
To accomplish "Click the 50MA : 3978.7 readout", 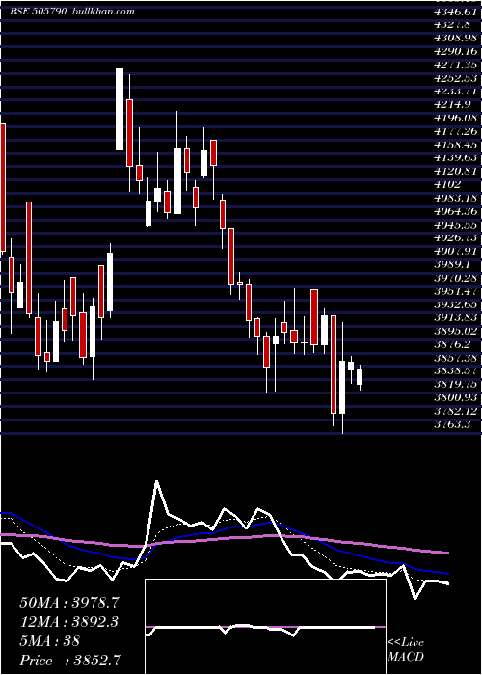I will pyautogui.click(x=68, y=603).
